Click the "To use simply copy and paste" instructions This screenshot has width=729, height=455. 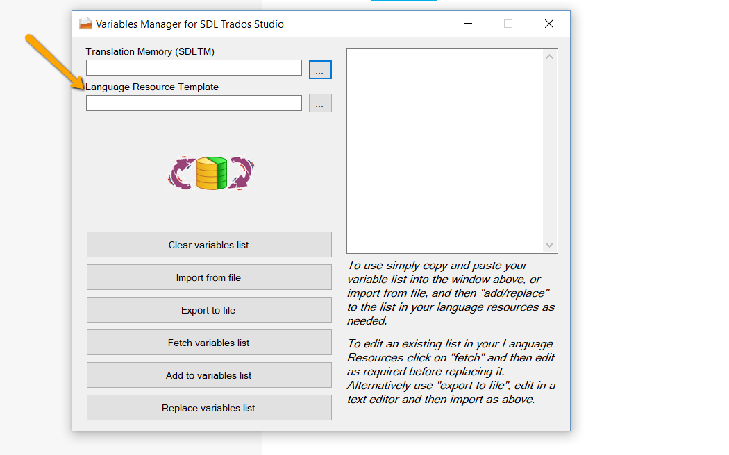tap(451, 293)
